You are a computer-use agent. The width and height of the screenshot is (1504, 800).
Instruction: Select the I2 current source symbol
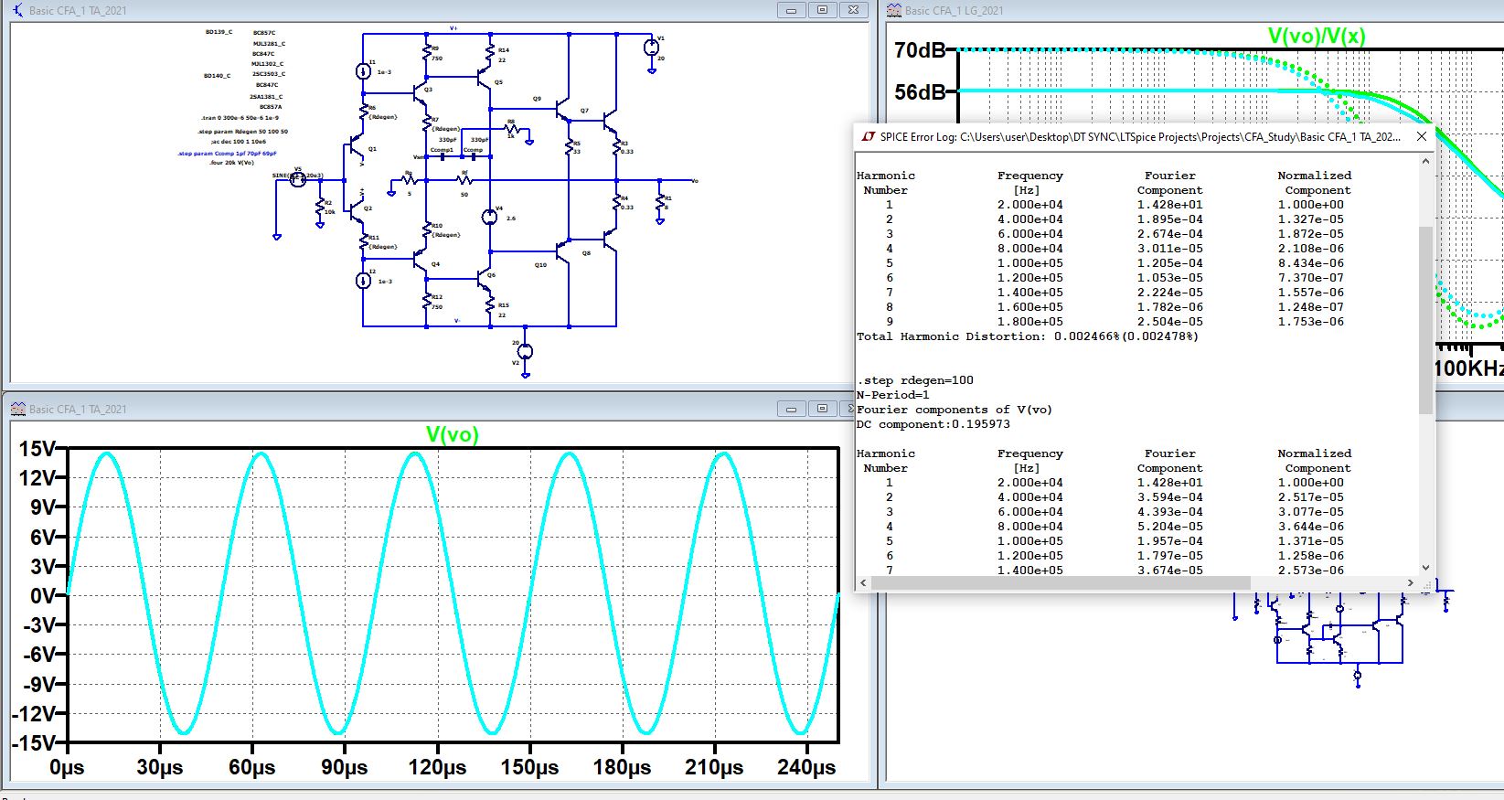click(x=363, y=281)
